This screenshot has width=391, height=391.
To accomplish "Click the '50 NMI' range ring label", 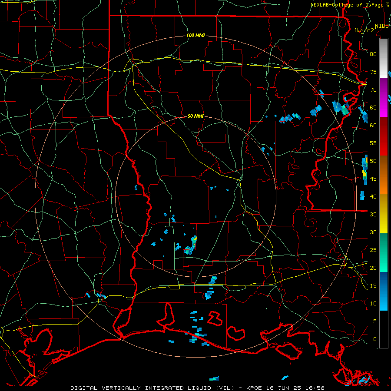I will point(195,116).
